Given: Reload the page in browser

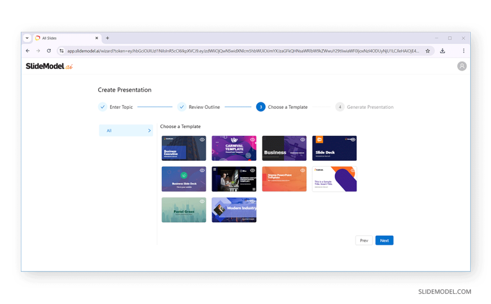Looking at the screenshot, I should (x=49, y=51).
